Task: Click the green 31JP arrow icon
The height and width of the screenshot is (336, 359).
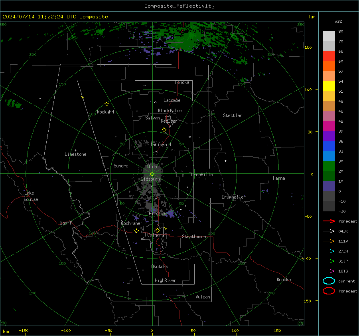Action: tap(329, 261)
